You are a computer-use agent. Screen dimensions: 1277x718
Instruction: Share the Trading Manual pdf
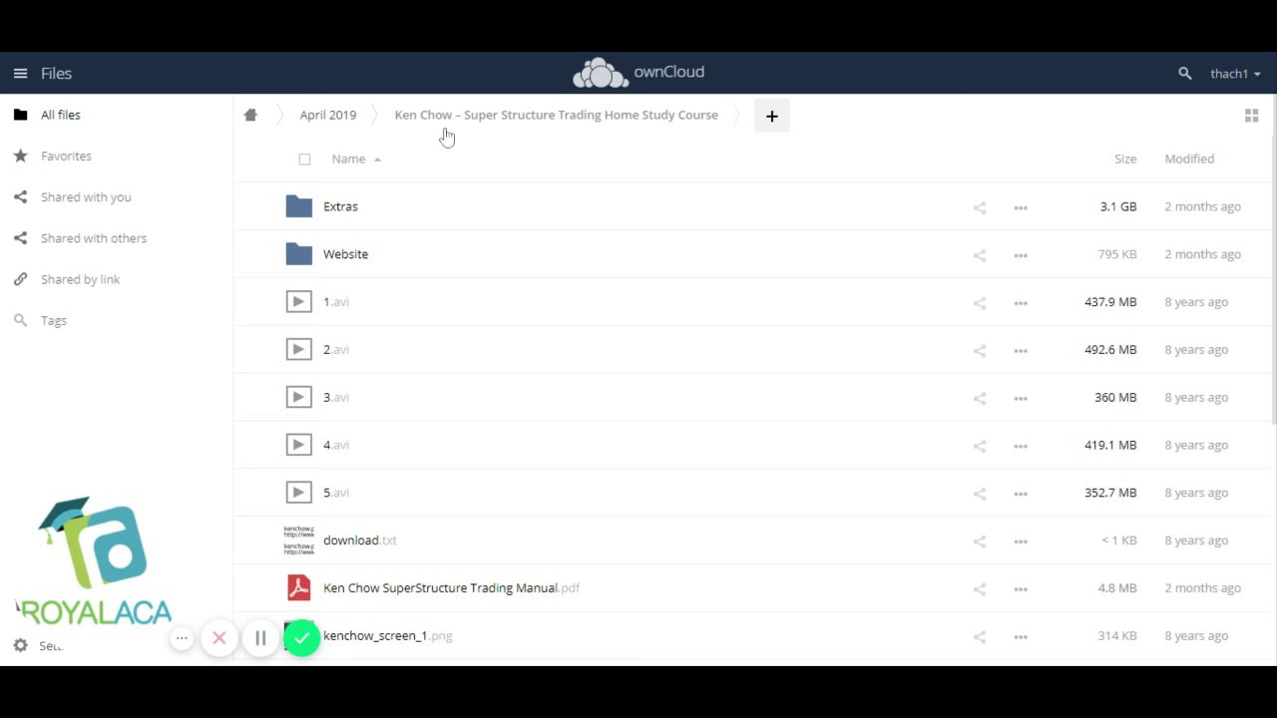coord(979,589)
